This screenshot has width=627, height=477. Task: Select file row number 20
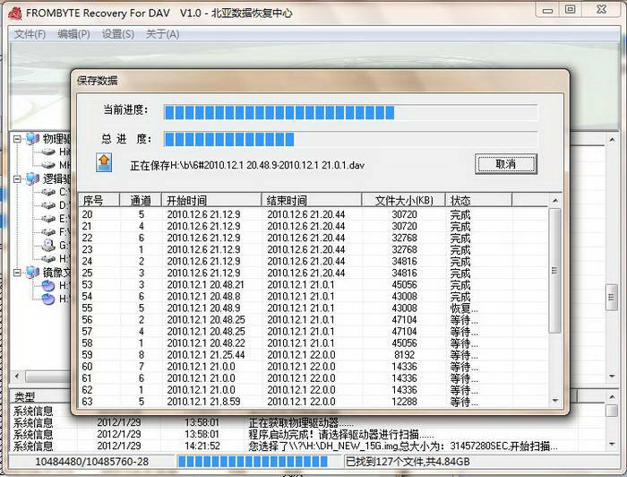[x=313, y=214]
